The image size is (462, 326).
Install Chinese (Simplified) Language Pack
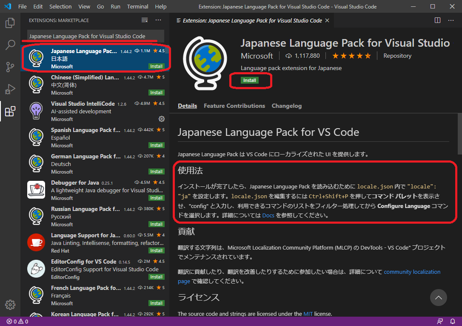tap(156, 93)
